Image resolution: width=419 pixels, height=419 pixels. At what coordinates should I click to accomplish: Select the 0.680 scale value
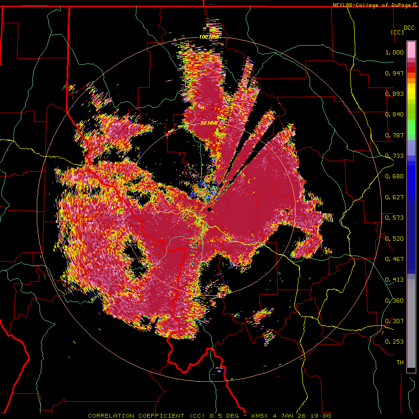pos(394,176)
